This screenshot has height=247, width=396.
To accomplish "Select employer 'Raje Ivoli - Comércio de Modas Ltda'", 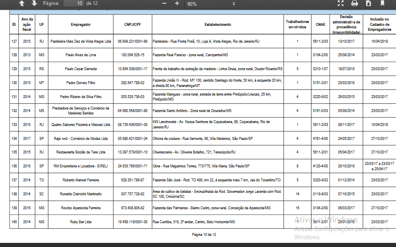I will pyautogui.click(x=81, y=139).
